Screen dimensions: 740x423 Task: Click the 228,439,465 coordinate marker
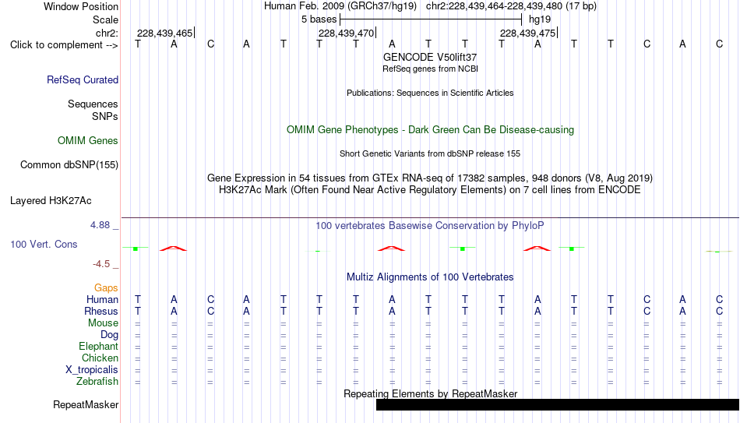point(164,33)
